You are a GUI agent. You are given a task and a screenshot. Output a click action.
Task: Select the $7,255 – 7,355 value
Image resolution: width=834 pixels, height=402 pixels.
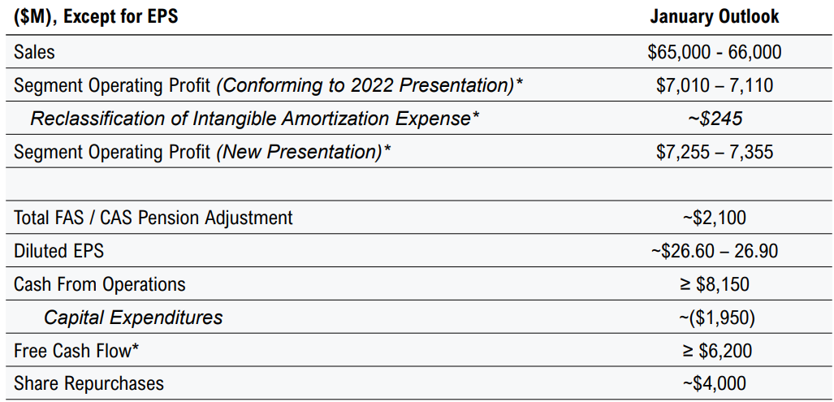(715, 152)
